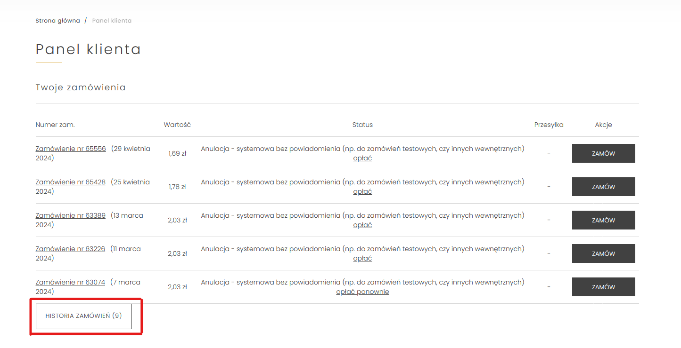Open HISTORIA ZAMÓWIEŃ (9) button
Screen dimensions: 681x348
coord(84,316)
